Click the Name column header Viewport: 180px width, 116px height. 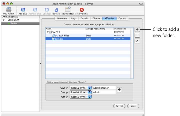[x=65, y=29]
